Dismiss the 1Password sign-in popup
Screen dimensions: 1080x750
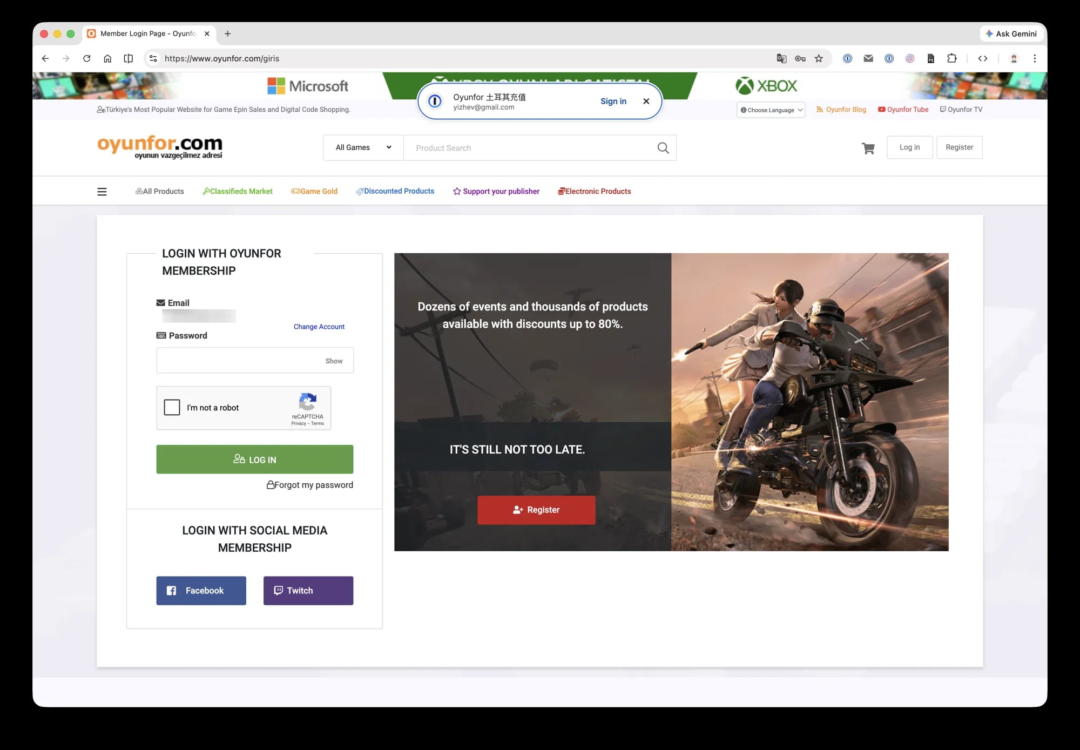pos(646,101)
